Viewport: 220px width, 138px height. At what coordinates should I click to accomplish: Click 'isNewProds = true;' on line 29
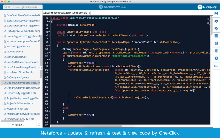[81, 115]
